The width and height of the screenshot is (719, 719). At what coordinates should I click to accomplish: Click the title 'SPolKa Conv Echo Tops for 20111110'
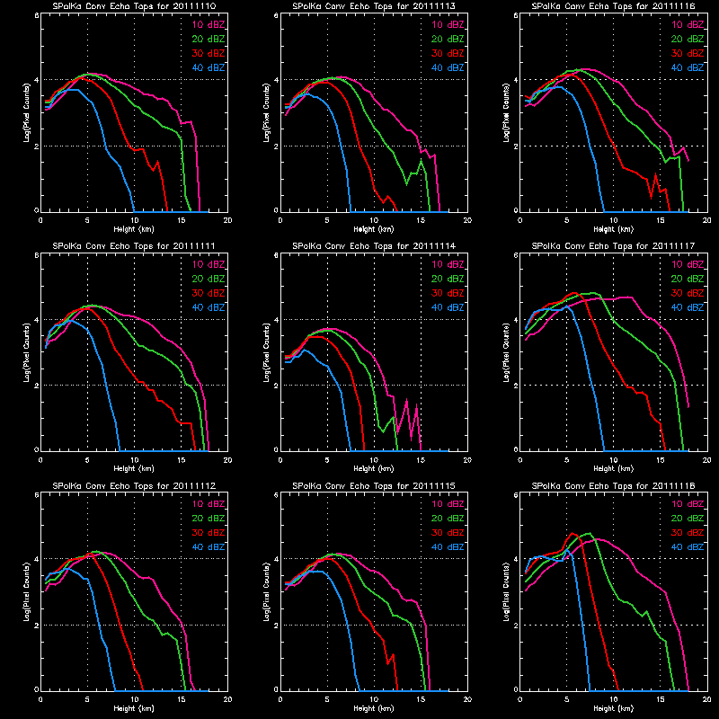134,6
